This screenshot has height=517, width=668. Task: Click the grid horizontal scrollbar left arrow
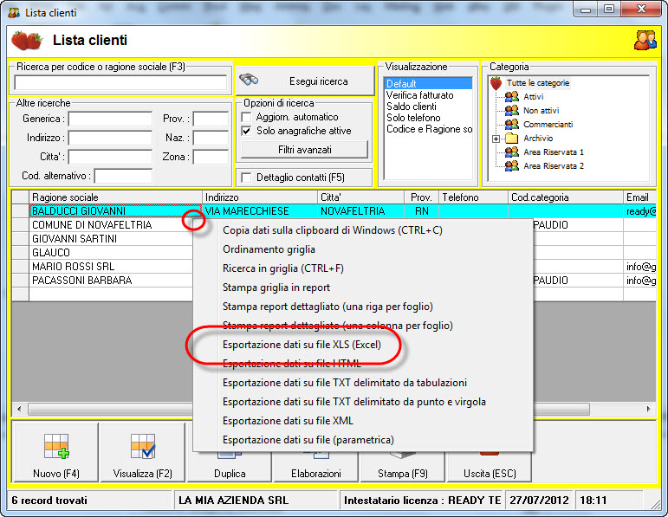coord(19,410)
